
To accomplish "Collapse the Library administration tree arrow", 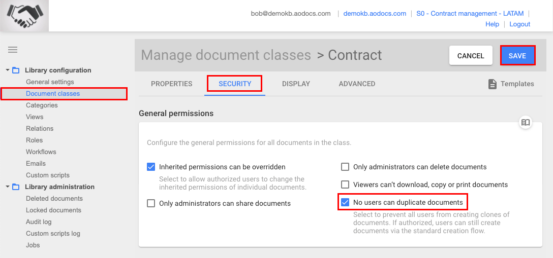I will (x=8, y=187).
